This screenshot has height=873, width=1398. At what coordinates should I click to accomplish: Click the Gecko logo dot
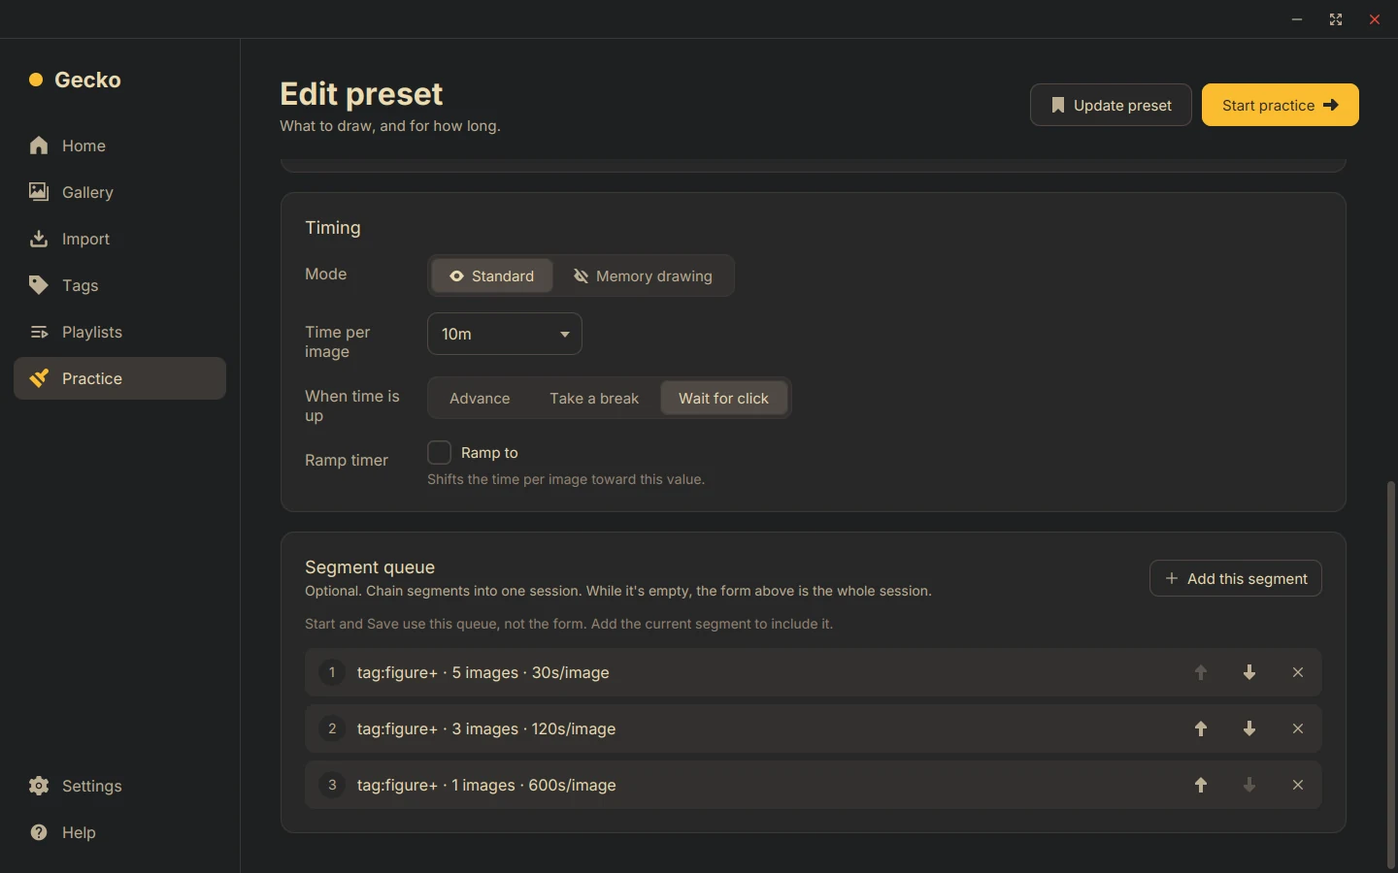[x=36, y=80]
